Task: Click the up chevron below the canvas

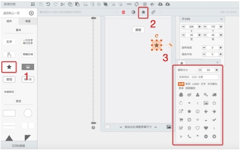Action: pyautogui.click(x=156, y=127)
